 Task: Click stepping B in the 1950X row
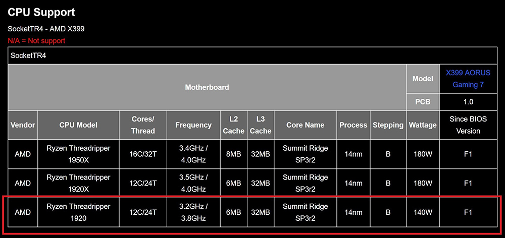[x=388, y=154]
